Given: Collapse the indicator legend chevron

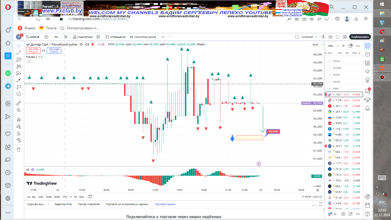Looking at the screenshot, I should [29, 62].
